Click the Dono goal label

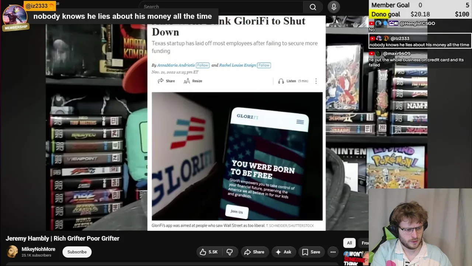[386, 14]
